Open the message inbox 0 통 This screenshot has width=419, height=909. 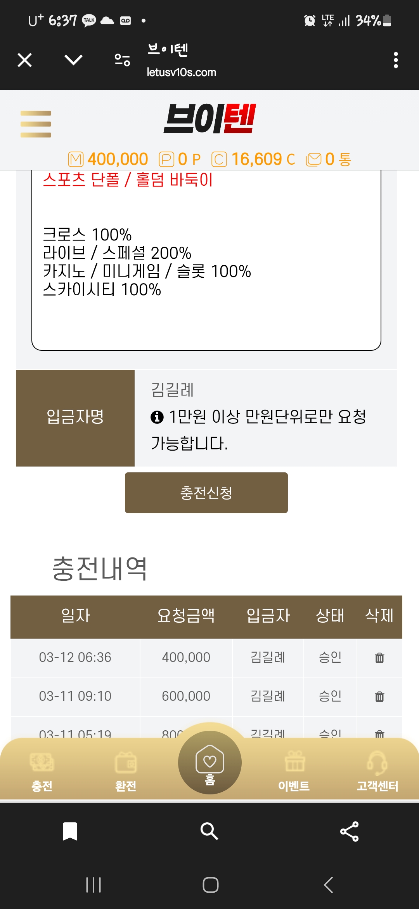click(x=329, y=159)
